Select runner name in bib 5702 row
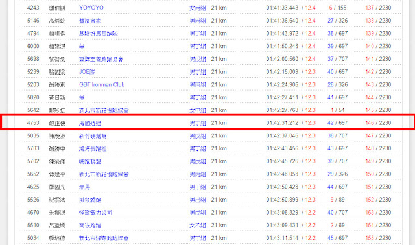Image resolution: width=415 pixels, height=245 pixels. [57, 161]
